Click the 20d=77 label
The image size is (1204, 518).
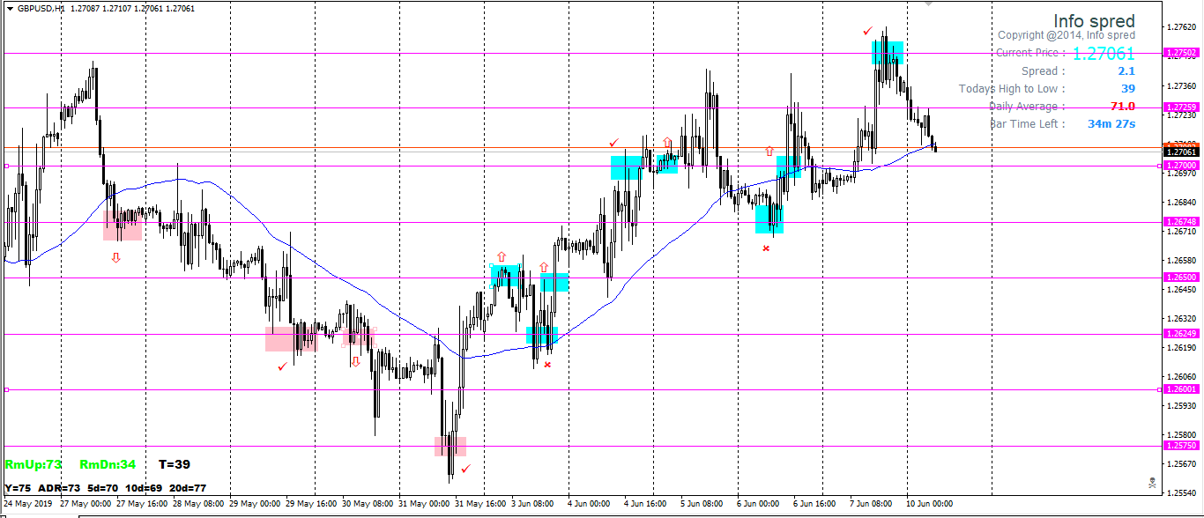[x=189, y=487]
